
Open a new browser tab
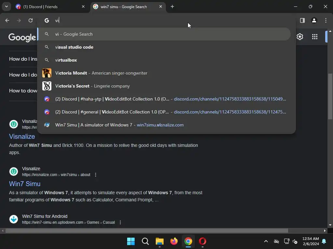(172, 6)
